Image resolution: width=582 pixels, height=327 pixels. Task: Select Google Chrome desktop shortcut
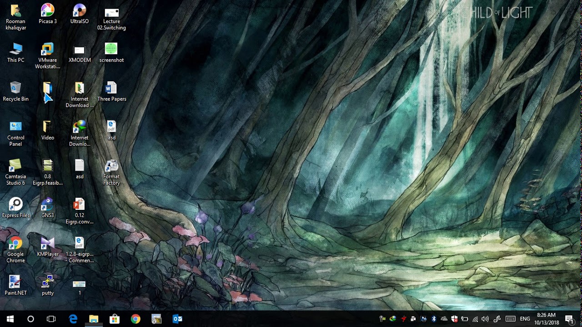click(x=15, y=250)
